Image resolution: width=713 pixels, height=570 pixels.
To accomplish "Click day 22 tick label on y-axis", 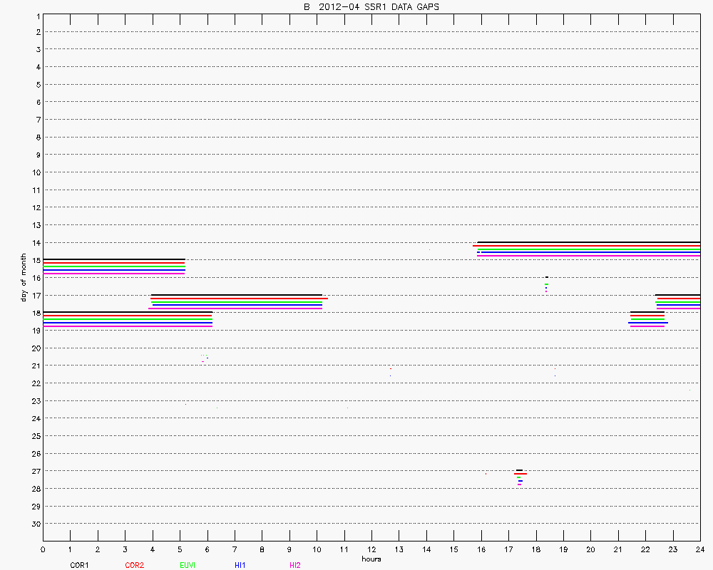I will (x=35, y=383).
